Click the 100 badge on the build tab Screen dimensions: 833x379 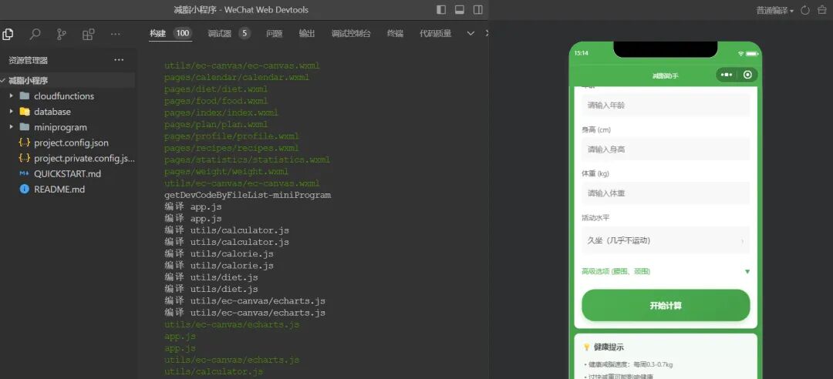tap(182, 33)
